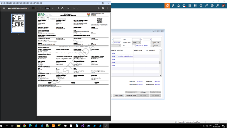The height and width of the screenshot is (128, 227).
Task: Rotate the PDF page counterclockwise
Action: click(62, 8)
